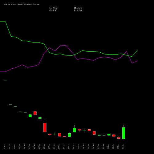Screen dimensions: 154x154
Task: Click the 26 Nov date label
Action: tap(93, 147)
